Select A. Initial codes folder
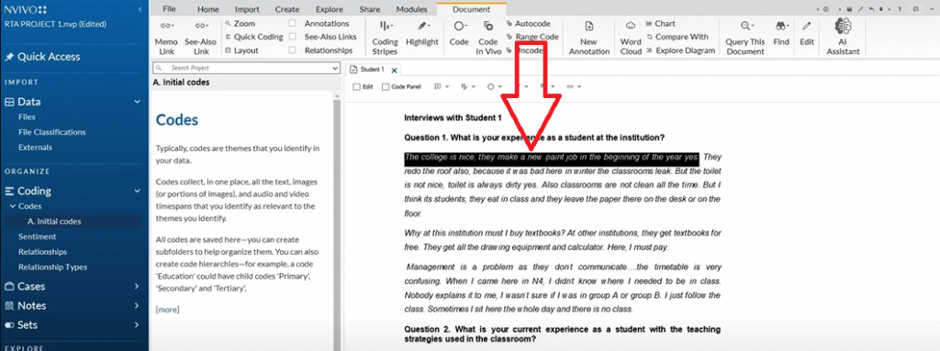Screen dimensions: 940x351 pos(54,221)
